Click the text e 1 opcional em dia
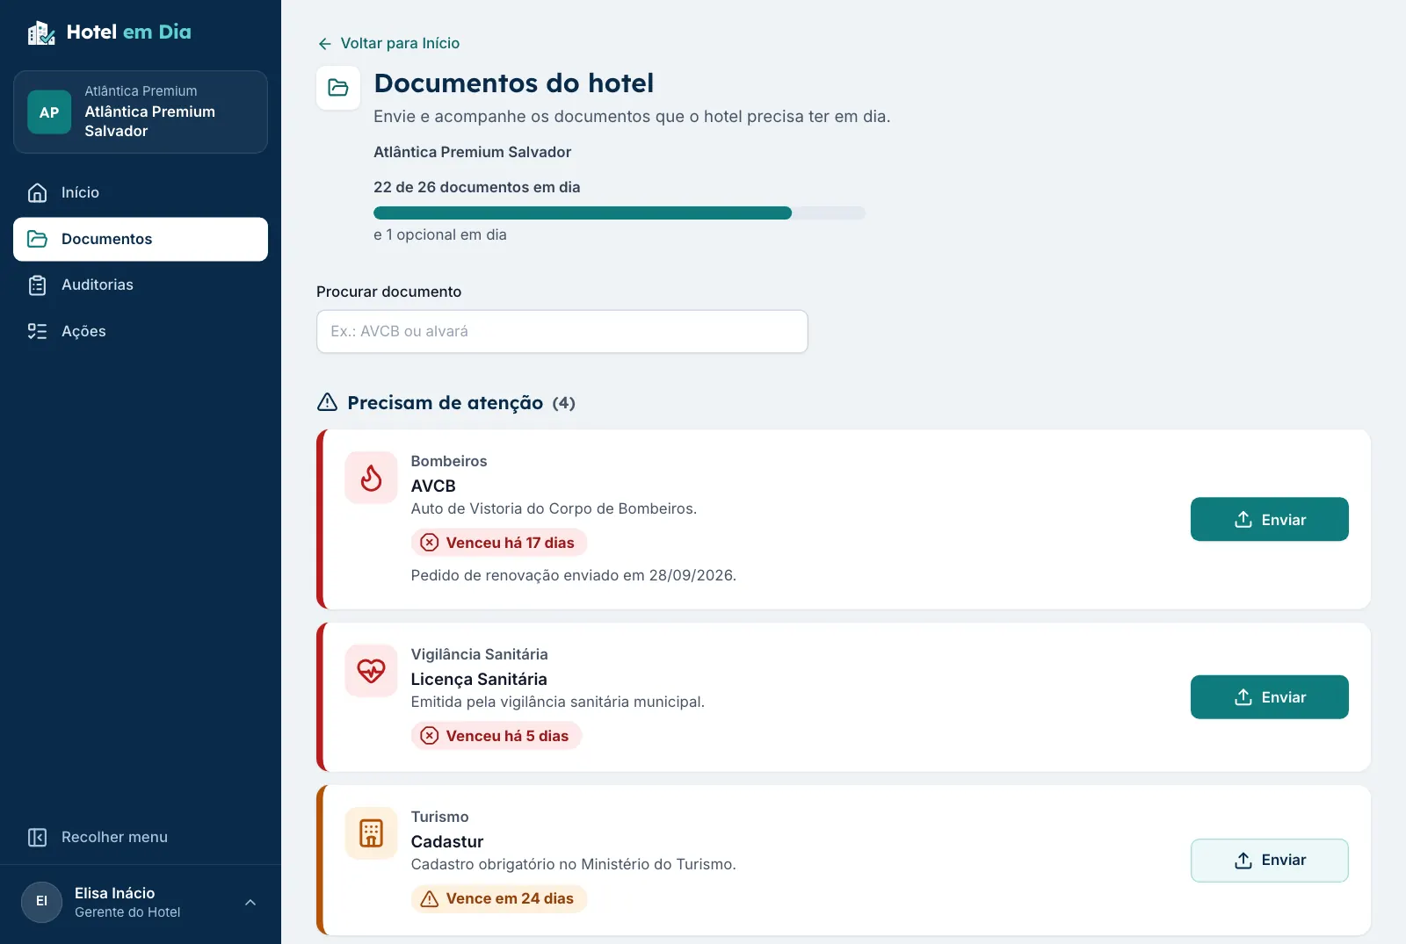The image size is (1406, 944). pyautogui.click(x=440, y=234)
